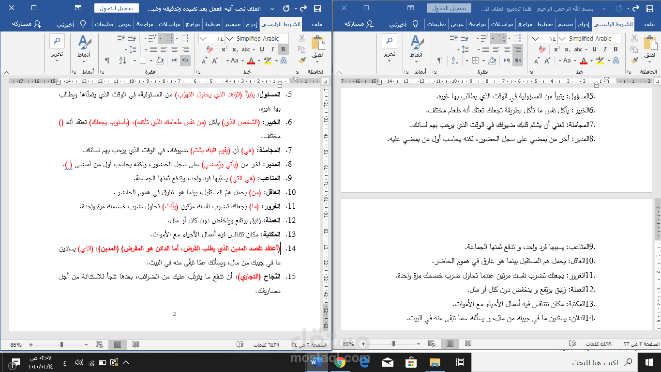Open تخطيط (Layout) tab in right window
The image size is (661, 372).
coord(545,24)
